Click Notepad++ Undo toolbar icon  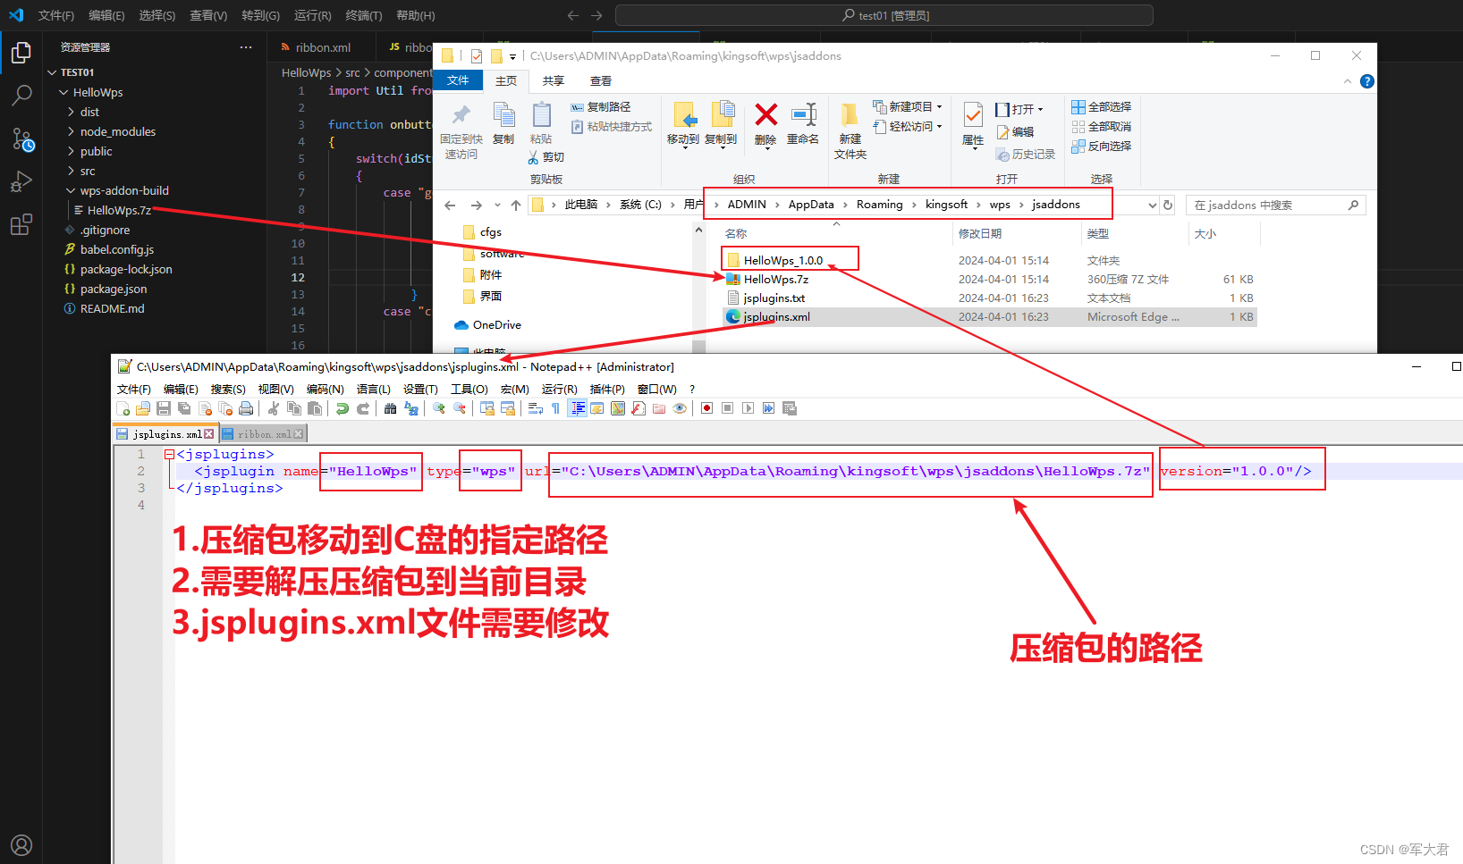point(342,408)
